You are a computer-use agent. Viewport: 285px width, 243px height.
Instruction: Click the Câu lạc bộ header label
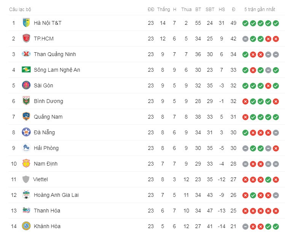[20, 10]
